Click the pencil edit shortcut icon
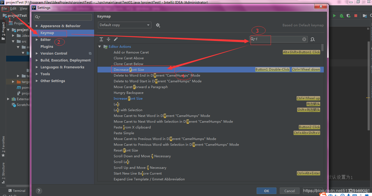Screen dimensions: 372x196 click(x=116, y=39)
